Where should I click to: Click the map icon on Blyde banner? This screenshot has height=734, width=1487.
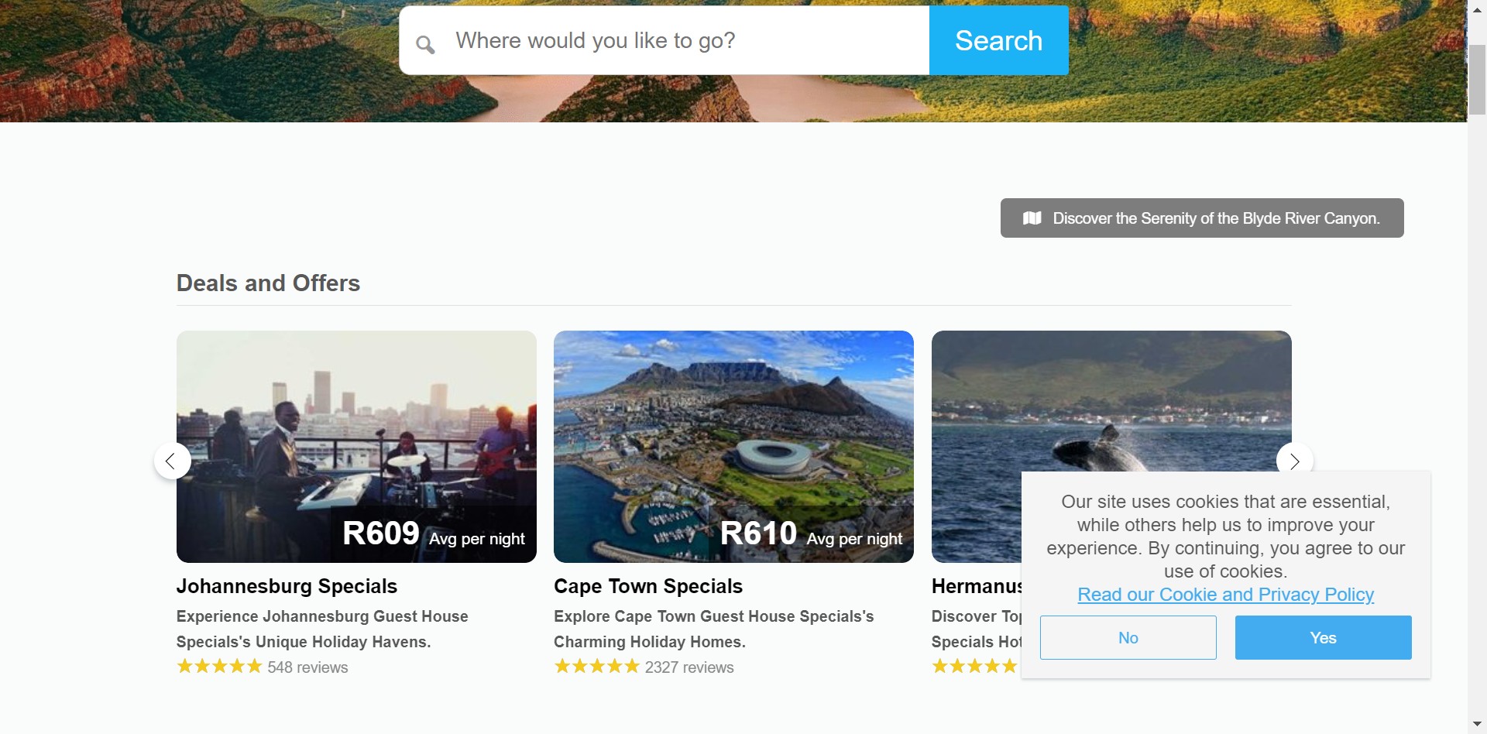1032,218
